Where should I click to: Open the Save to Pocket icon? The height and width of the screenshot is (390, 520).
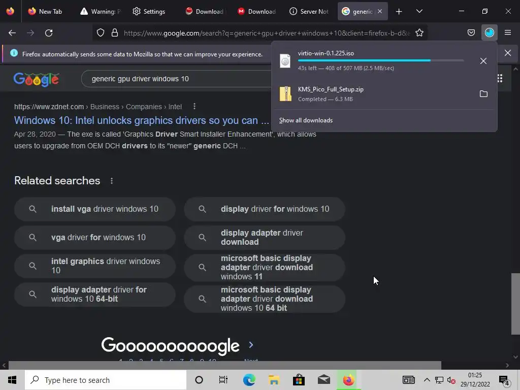pos(471,32)
